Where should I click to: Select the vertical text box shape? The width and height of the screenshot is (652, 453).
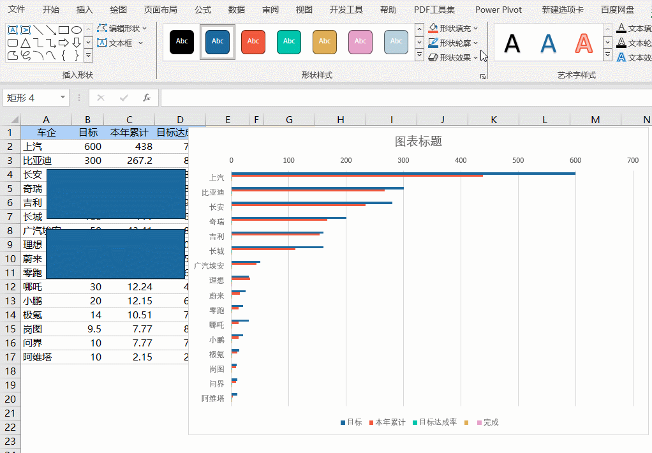pos(26,30)
